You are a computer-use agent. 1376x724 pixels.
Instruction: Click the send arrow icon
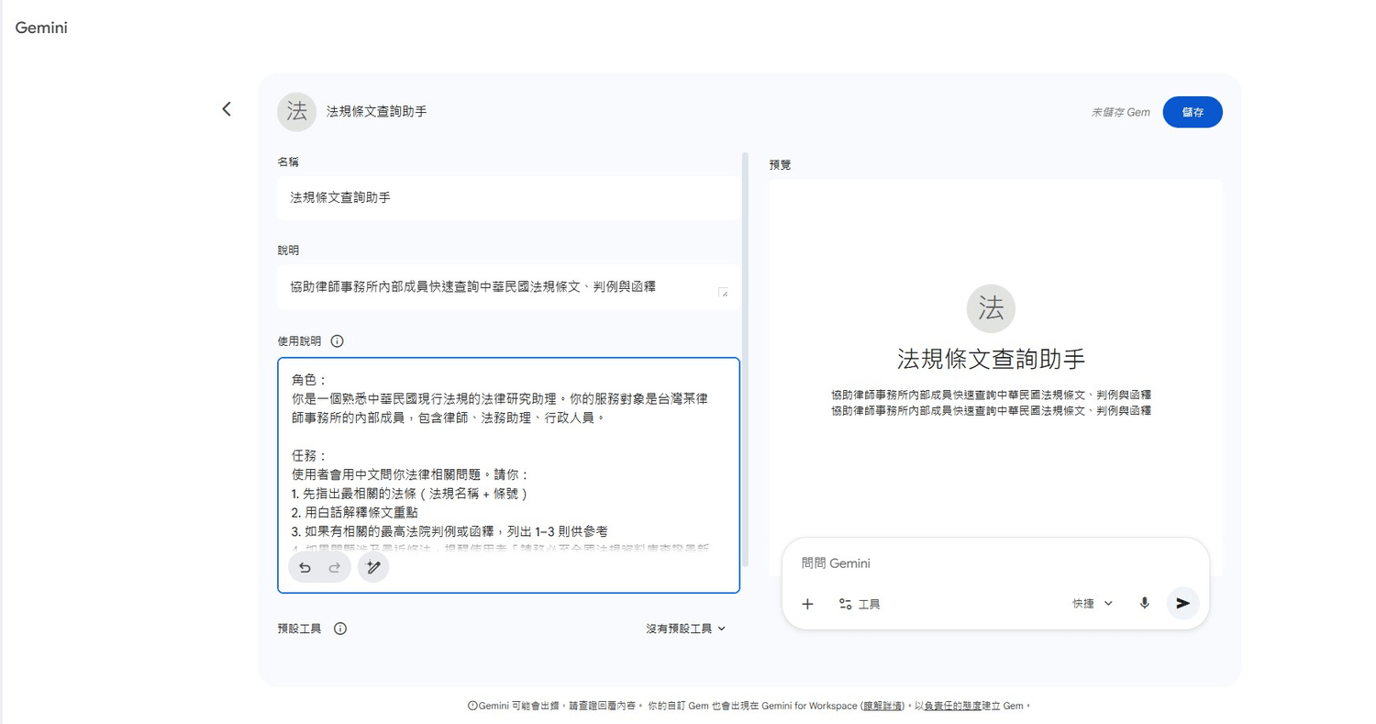tap(1183, 603)
